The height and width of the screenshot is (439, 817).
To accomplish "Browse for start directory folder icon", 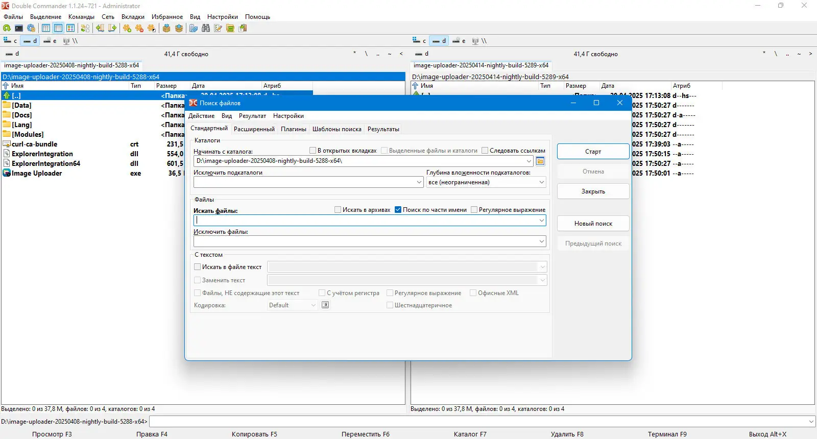I will point(540,161).
